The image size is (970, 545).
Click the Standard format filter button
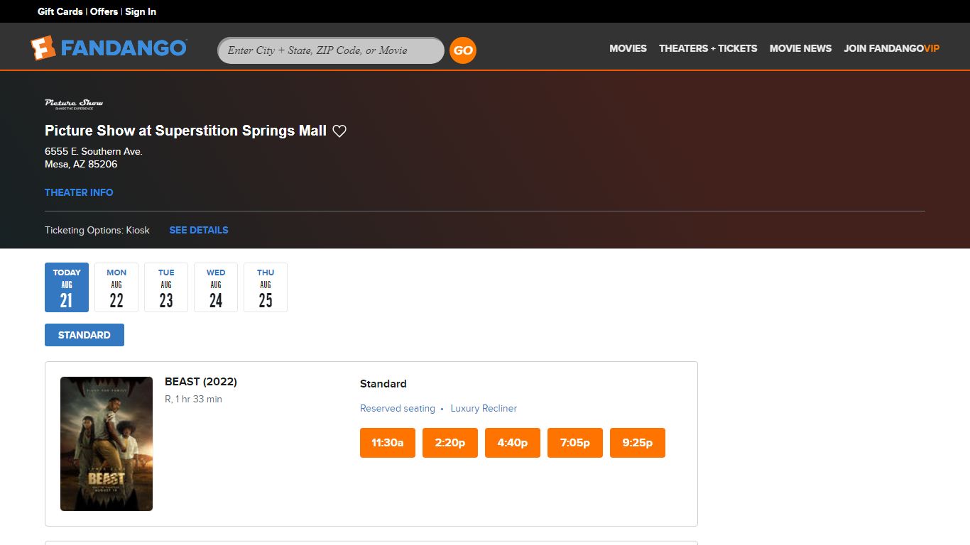pos(85,335)
